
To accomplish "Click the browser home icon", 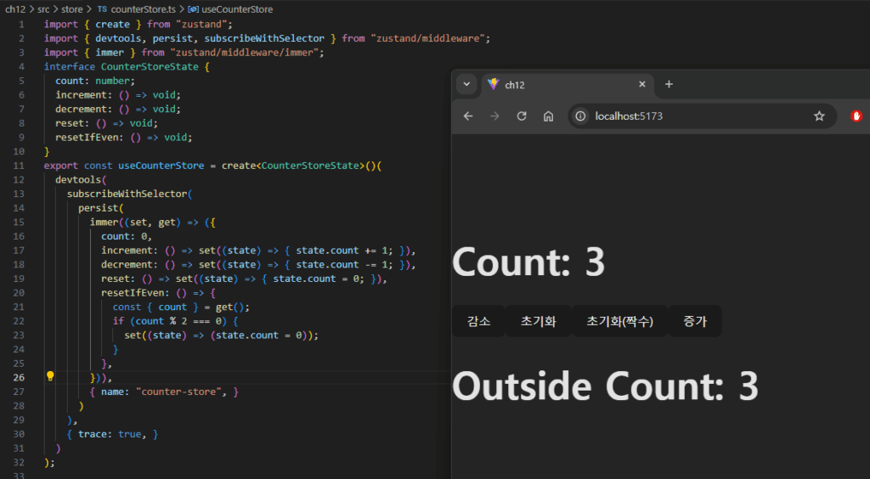I will coord(549,116).
